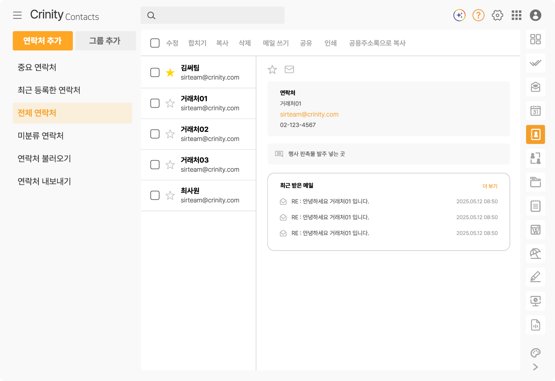Check the box for 김써팀
Viewport: 555px width, 381px height.
coord(155,72)
